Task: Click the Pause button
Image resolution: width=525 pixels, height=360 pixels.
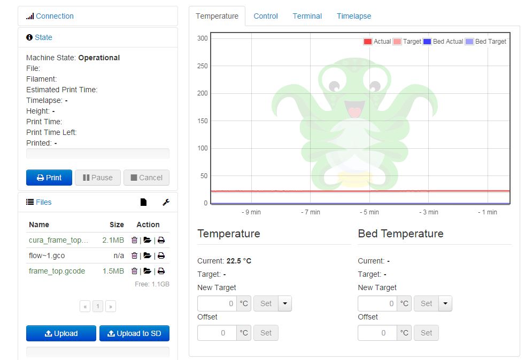Action: (97, 178)
